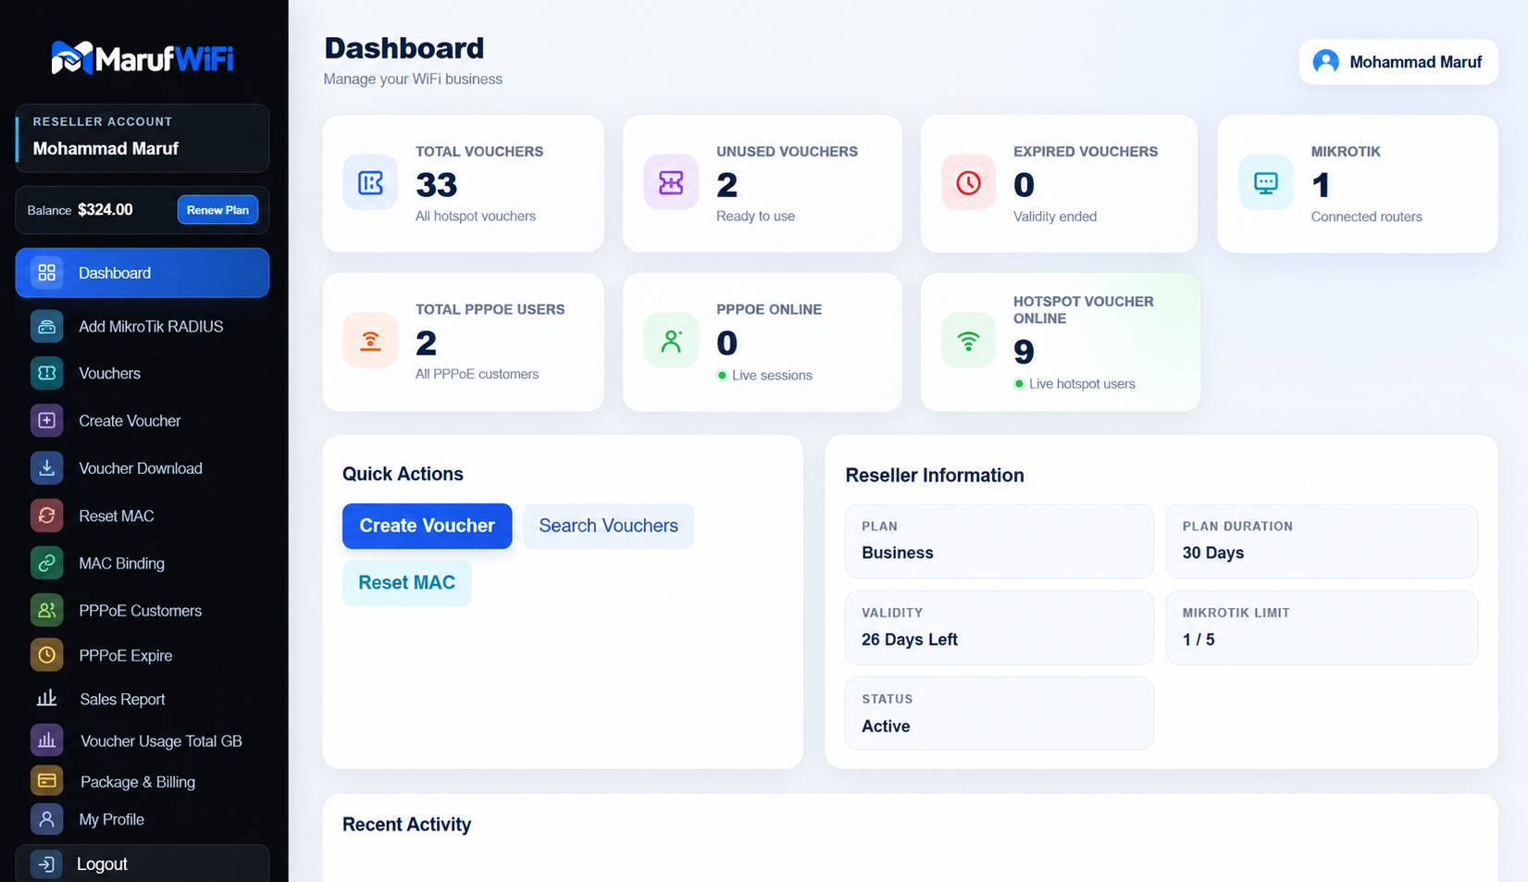This screenshot has height=882, width=1528.
Task: Click the PPPoE Customers people icon
Action: [x=46, y=610]
